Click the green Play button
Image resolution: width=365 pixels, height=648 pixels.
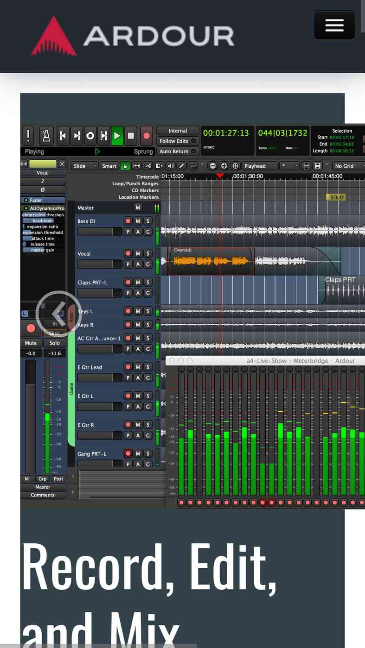click(x=117, y=136)
